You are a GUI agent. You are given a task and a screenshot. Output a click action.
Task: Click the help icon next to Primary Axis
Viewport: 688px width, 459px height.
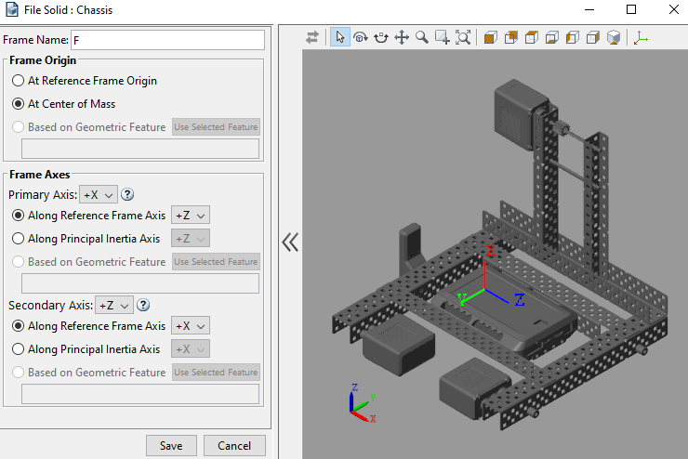[128, 195]
